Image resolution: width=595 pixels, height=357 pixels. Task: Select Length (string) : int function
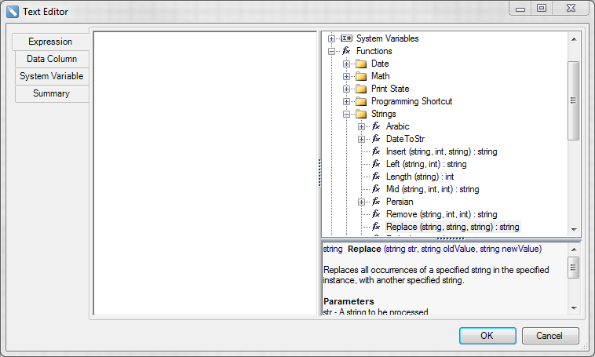coord(420,177)
